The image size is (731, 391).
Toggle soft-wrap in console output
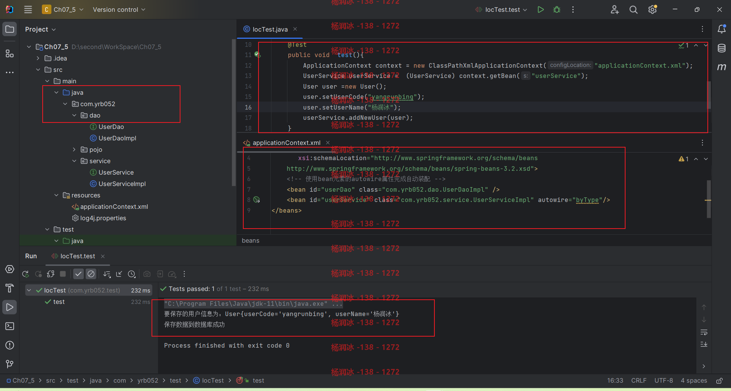704,332
